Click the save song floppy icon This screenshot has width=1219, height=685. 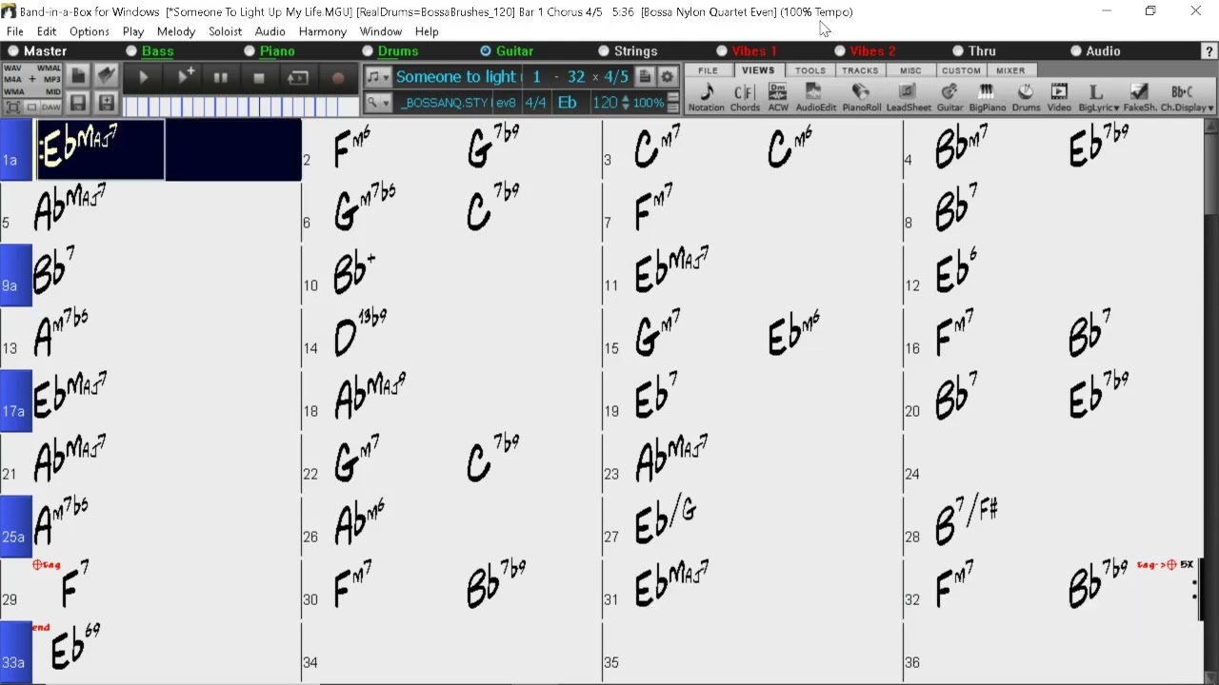(79, 103)
